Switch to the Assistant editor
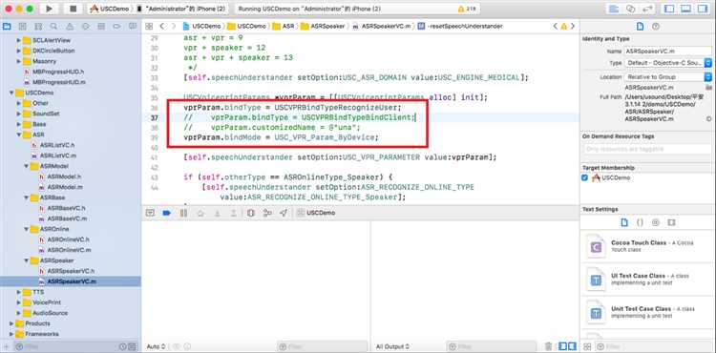 [x=631, y=9]
